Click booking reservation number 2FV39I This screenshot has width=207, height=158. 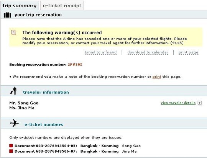click(75, 65)
